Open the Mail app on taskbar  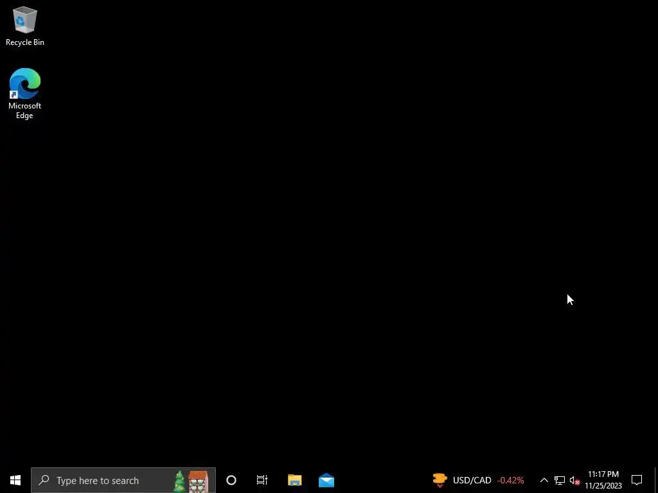(x=326, y=480)
